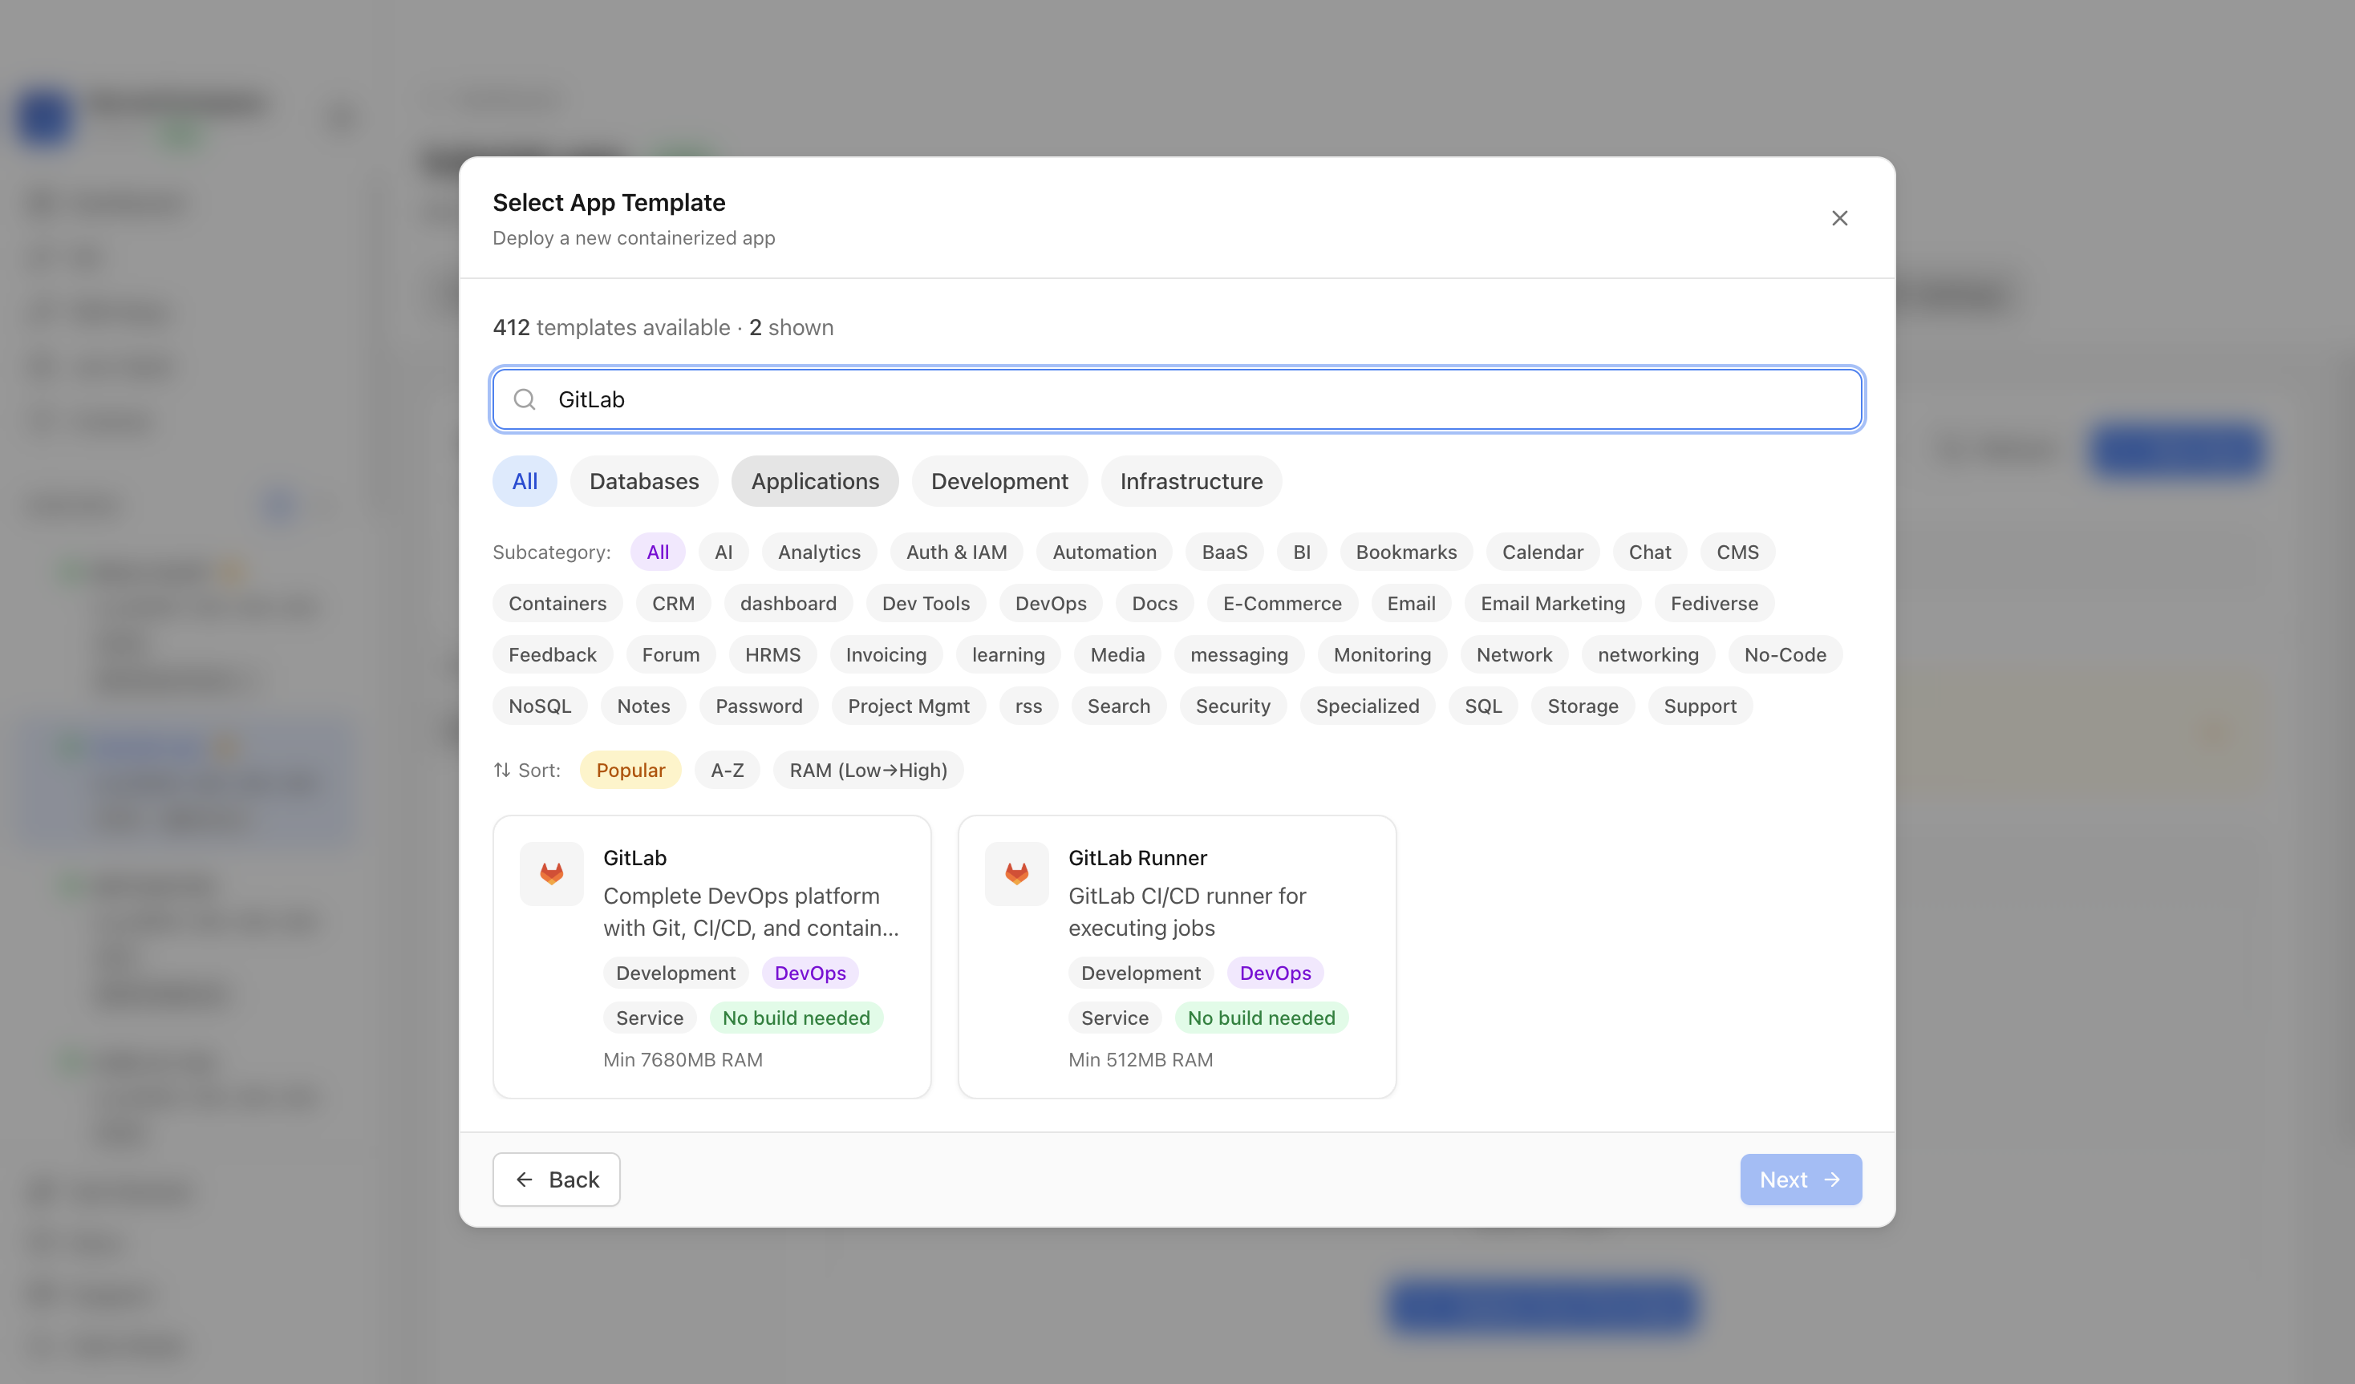Filter by Analytics subcategory
This screenshot has height=1384, width=2355.
(x=819, y=552)
